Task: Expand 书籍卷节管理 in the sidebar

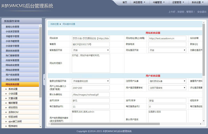Action: coord(20,36)
